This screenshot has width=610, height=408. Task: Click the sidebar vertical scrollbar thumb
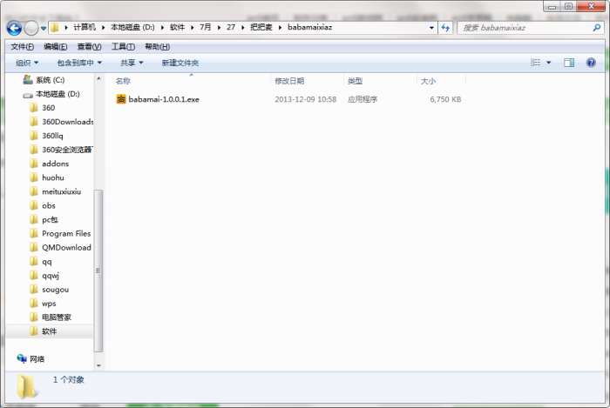(98, 271)
